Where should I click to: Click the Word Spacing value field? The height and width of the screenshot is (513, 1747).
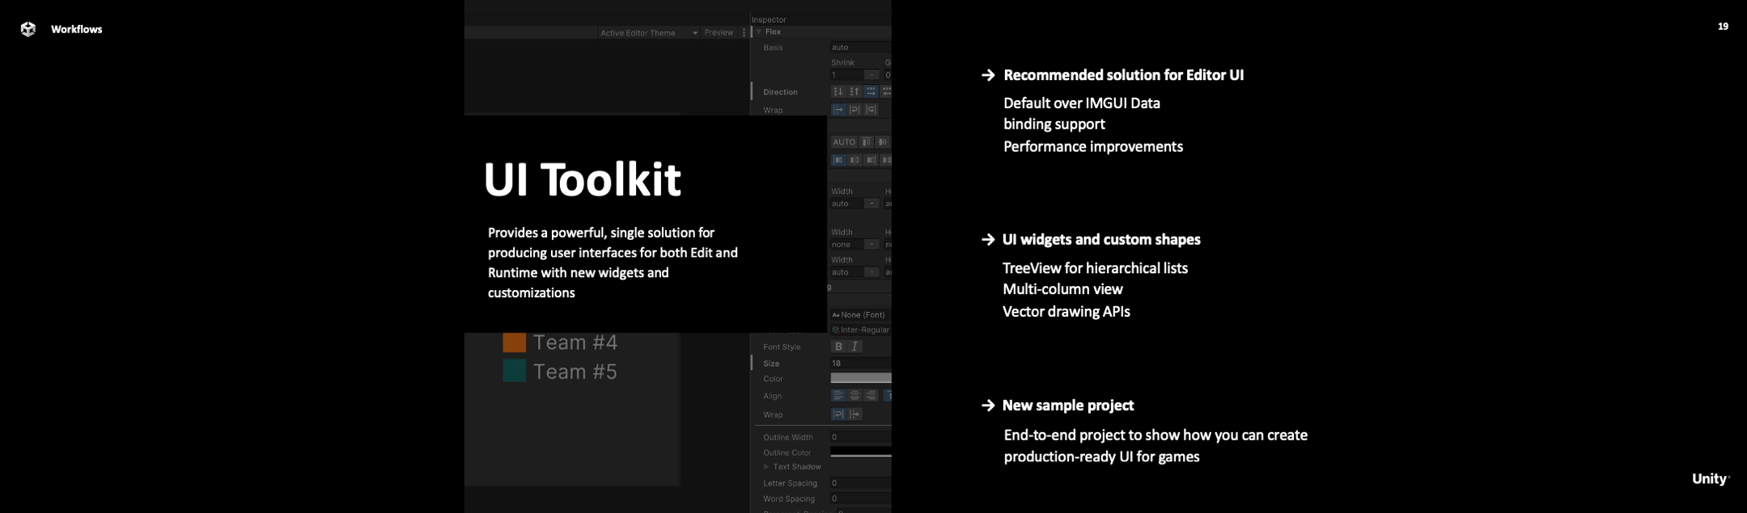[860, 498]
